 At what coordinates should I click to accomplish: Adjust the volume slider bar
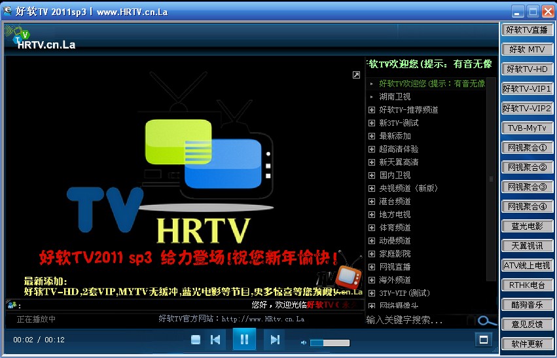coord(330,343)
